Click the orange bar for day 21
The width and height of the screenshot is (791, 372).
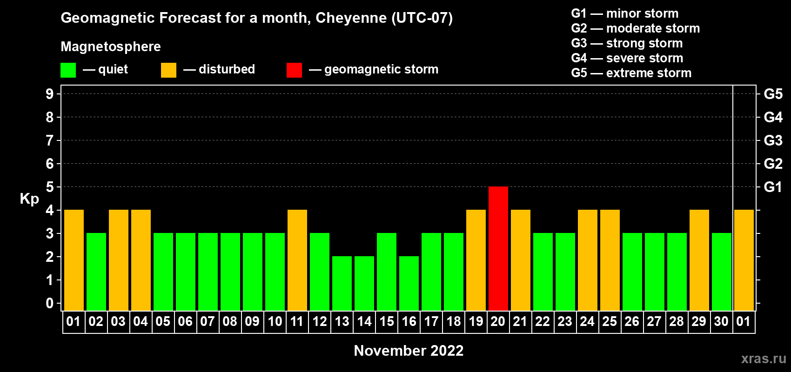pyautogui.click(x=521, y=260)
